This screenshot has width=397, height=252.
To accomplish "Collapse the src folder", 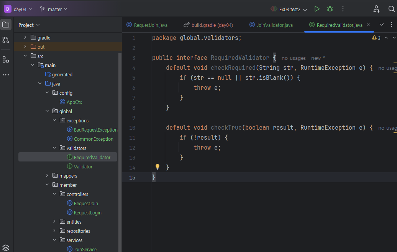I will coord(25,56).
